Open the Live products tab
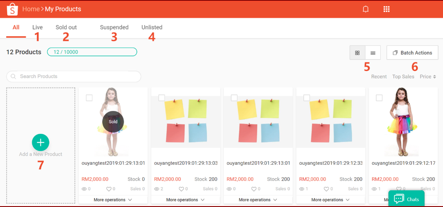This screenshot has width=443, height=207. (x=37, y=27)
